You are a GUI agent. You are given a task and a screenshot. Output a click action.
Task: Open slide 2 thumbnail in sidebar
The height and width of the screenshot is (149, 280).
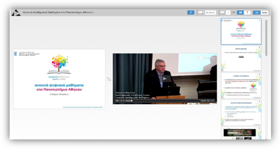pos(241,58)
